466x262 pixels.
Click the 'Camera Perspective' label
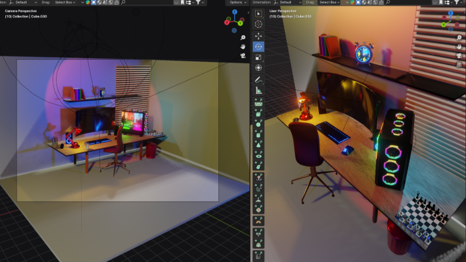(21, 11)
